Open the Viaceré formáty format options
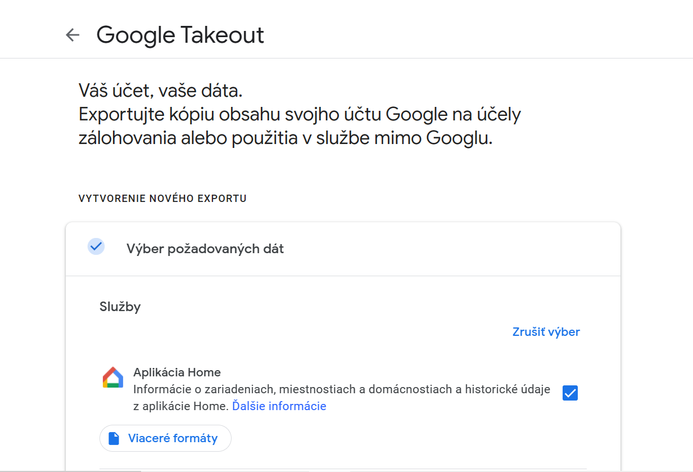Screen dimensions: 693x472 [165, 438]
